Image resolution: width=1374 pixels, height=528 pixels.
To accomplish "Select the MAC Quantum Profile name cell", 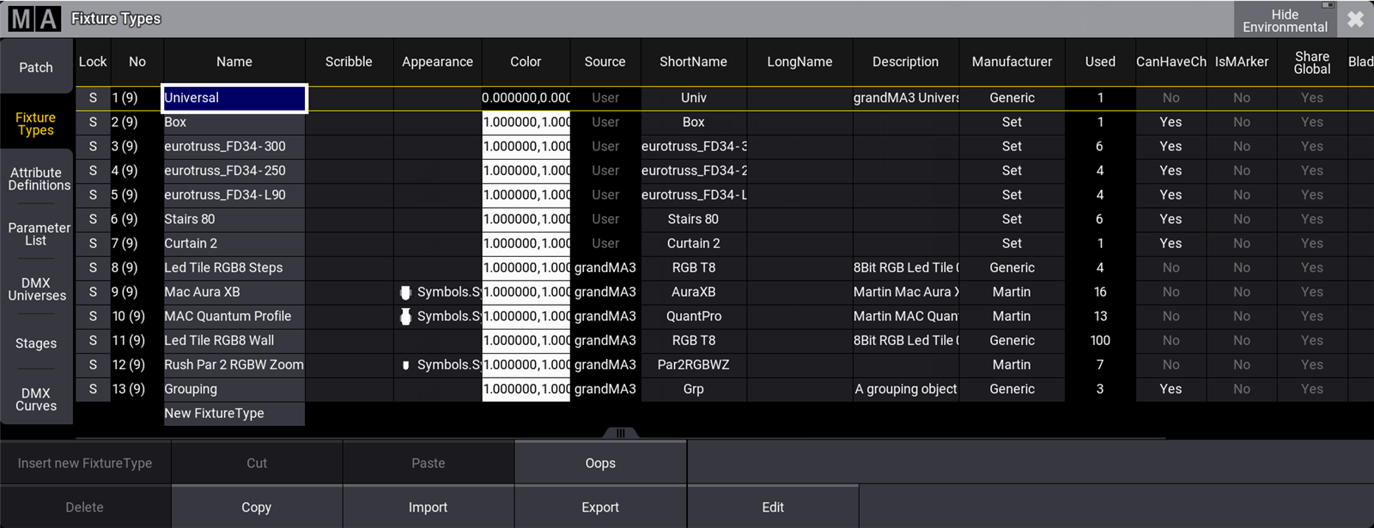I will pos(234,317).
